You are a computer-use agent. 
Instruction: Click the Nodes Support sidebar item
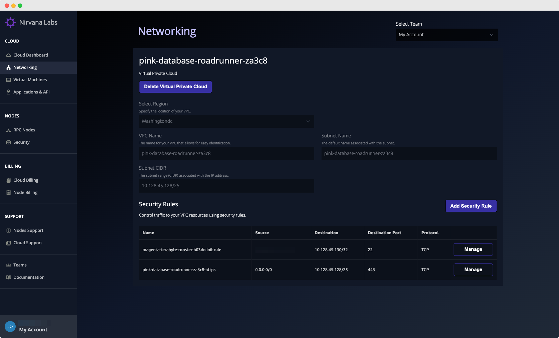click(38, 231)
